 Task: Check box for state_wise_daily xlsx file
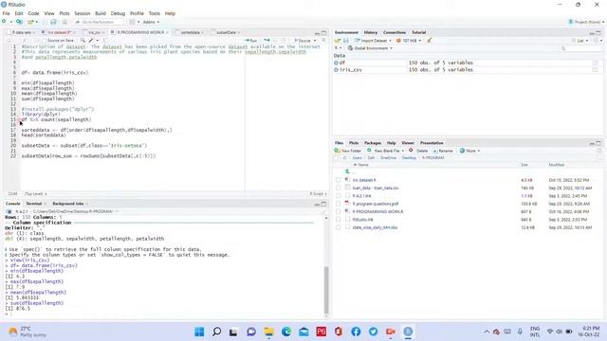pyautogui.click(x=338, y=227)
